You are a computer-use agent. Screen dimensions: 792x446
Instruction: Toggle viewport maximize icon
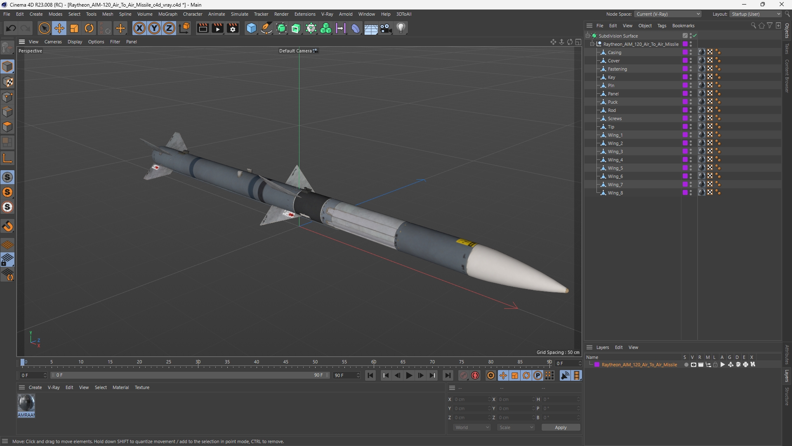coord(578,42)
